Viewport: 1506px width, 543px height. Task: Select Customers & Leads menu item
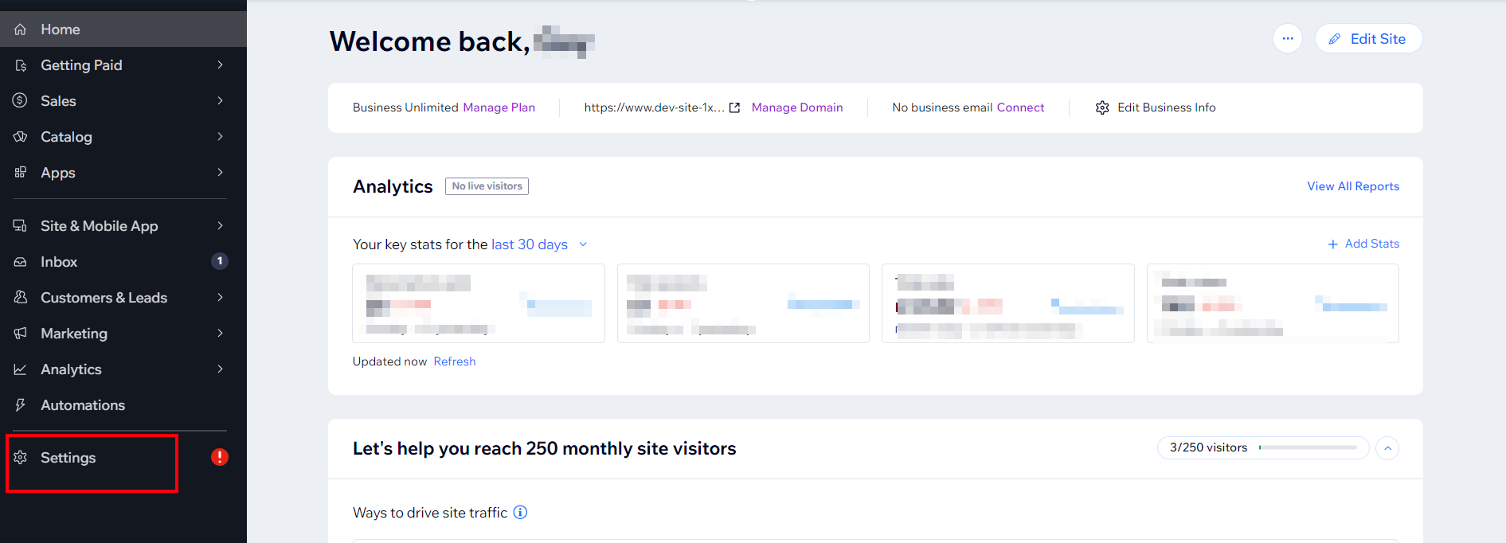pyautogui.click(x=104, y=298)
